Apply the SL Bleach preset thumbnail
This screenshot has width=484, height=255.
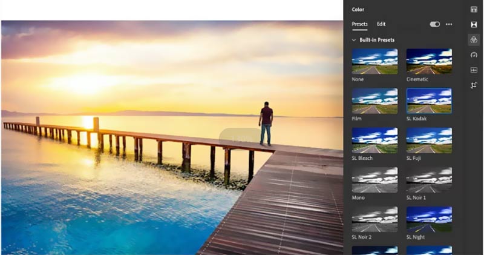(374, 141)
